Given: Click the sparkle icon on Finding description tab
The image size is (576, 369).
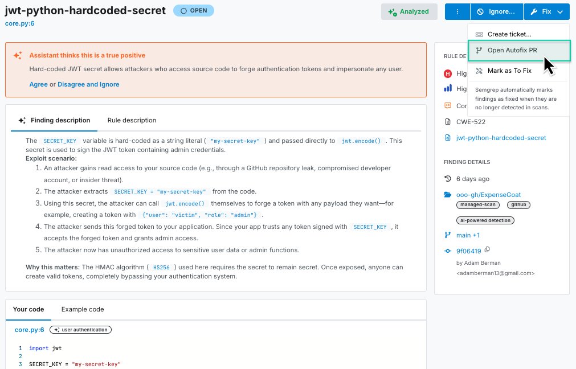Looking at the screenshot, I should (22, 120).
